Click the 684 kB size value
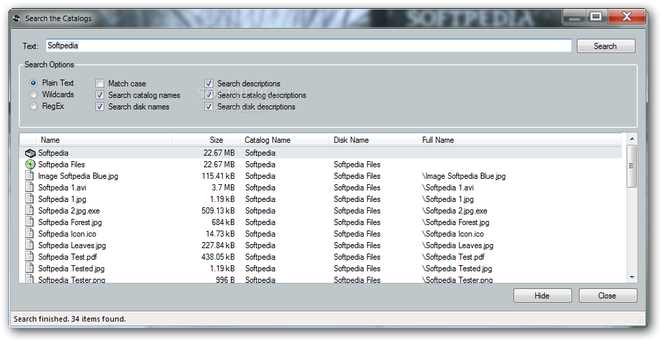The width and height of the screenshot is (662, 342). [x=223, y=222]
